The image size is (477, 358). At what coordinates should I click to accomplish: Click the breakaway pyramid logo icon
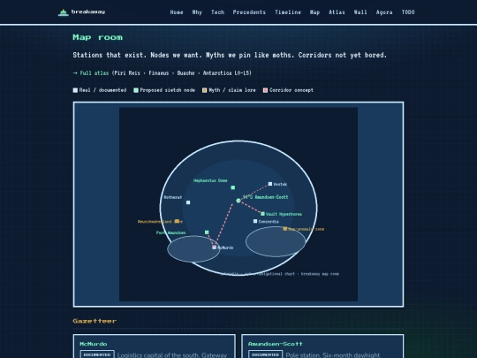(64, 12)
